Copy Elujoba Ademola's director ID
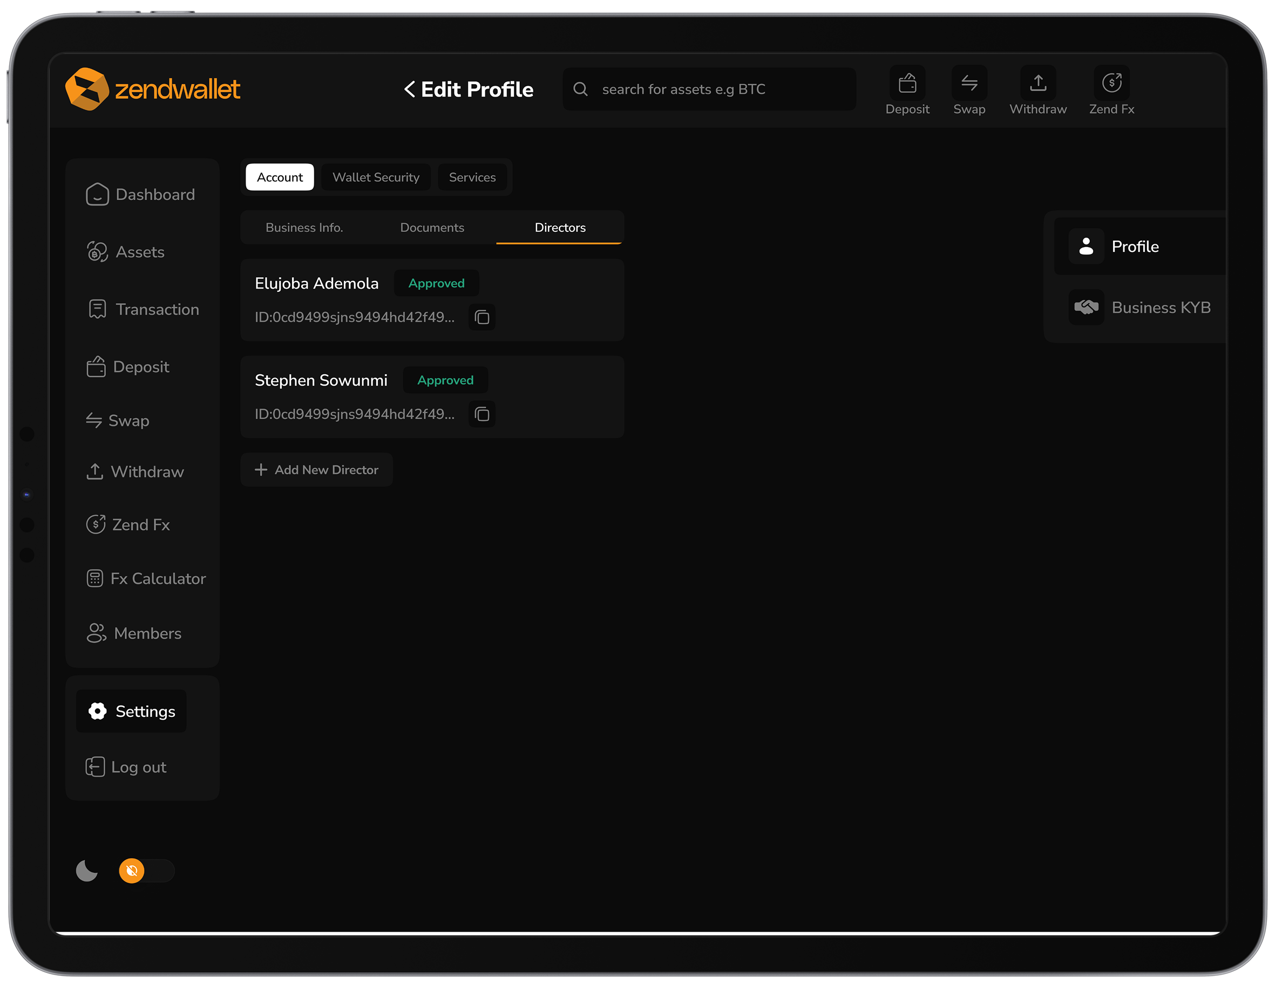 482,317
